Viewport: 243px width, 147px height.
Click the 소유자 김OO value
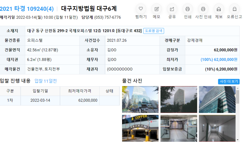pos(112,50)
